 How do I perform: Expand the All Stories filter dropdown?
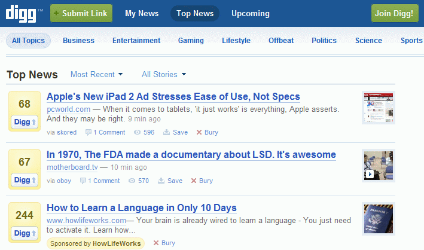pyautogui.click(x=164, y=74)
